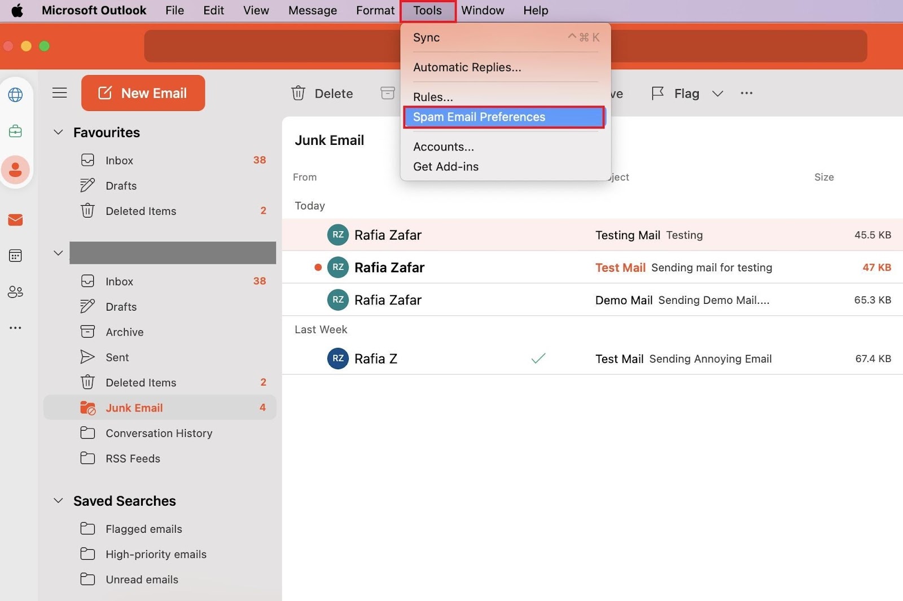Open the Tools menu
The image size is (903, 601).
point(427,11)
